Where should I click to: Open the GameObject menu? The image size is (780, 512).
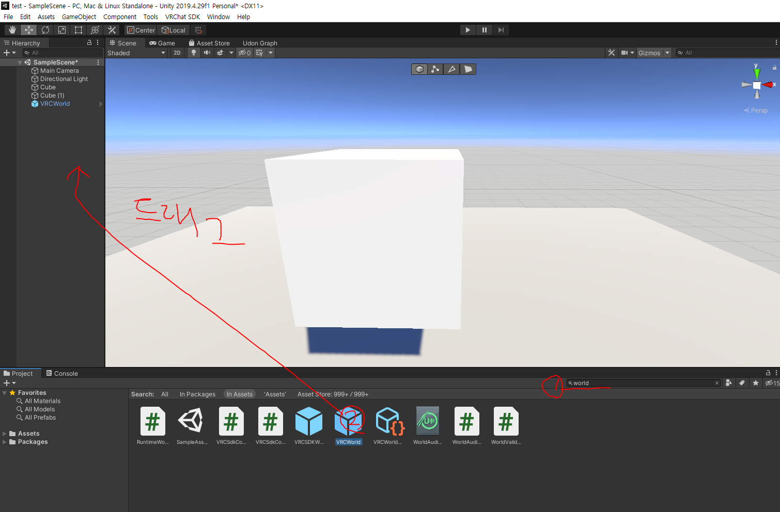tap(79, 17)
